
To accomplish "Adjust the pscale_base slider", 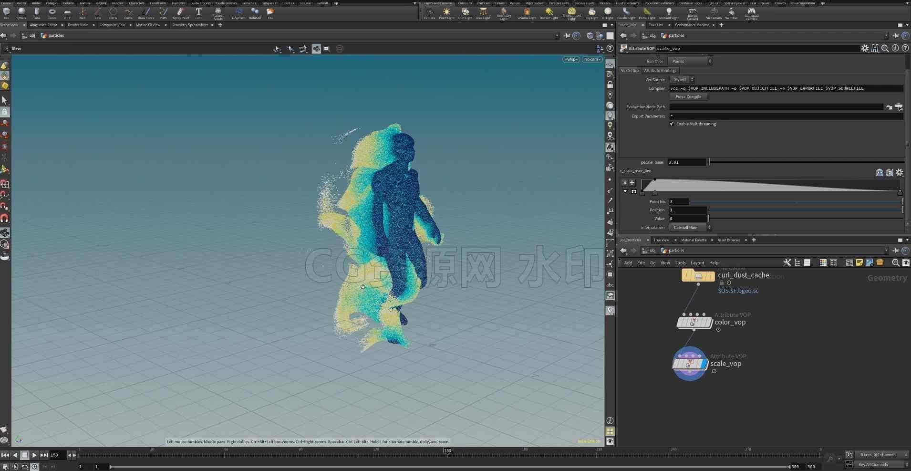I will click(x=806, y=162).
